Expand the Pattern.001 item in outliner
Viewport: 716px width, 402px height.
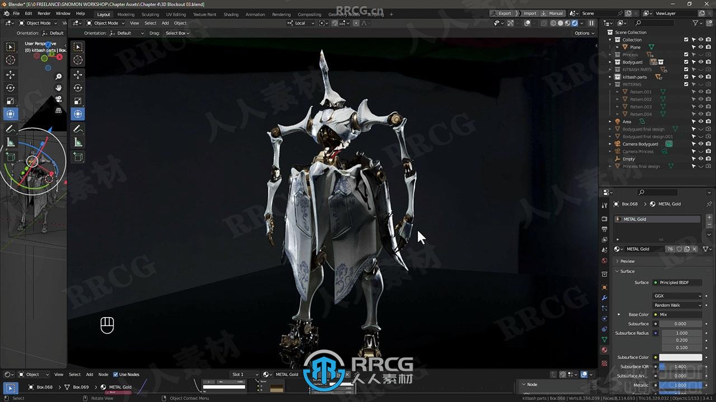(x=618, y=92)
